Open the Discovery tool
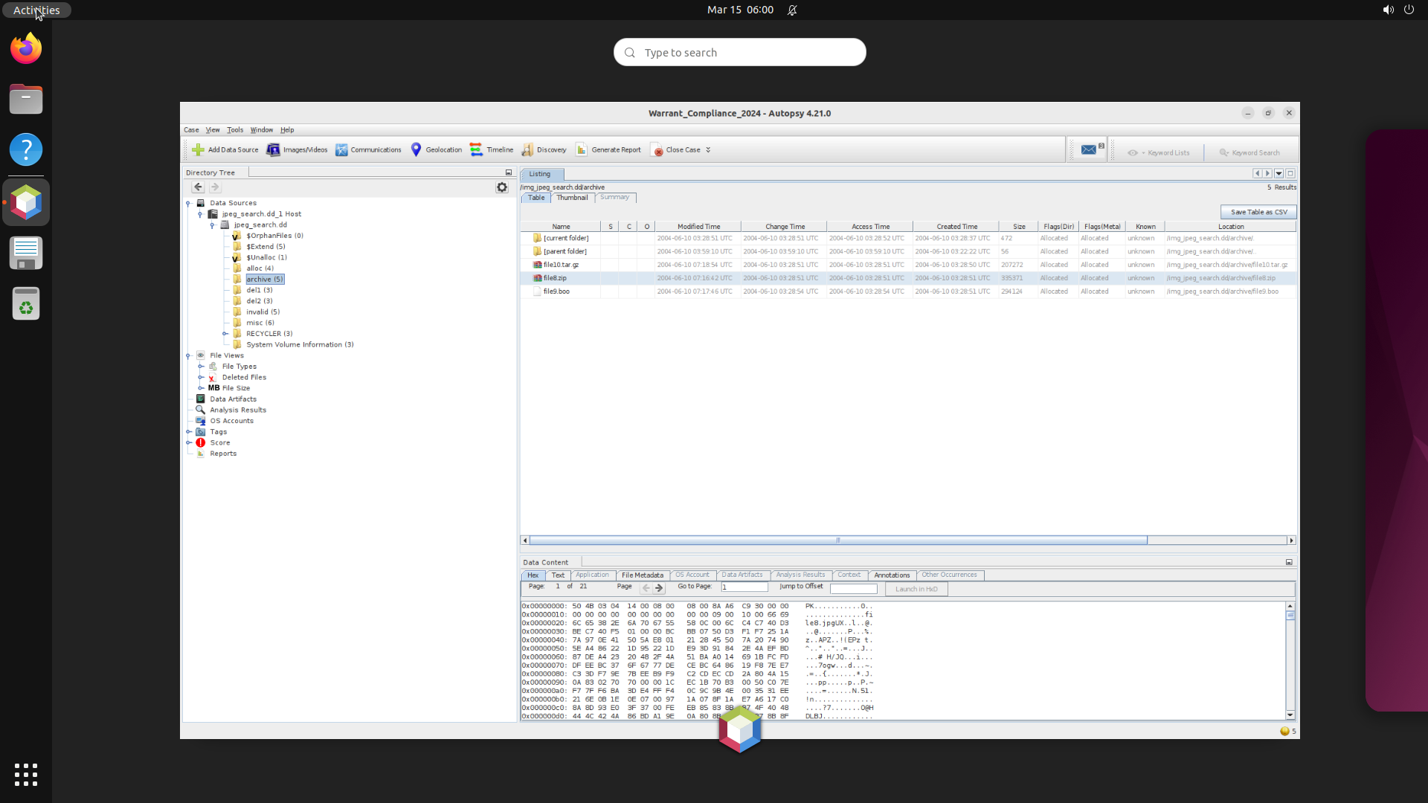The image size is (1428, 803). (x=544, y=150)
